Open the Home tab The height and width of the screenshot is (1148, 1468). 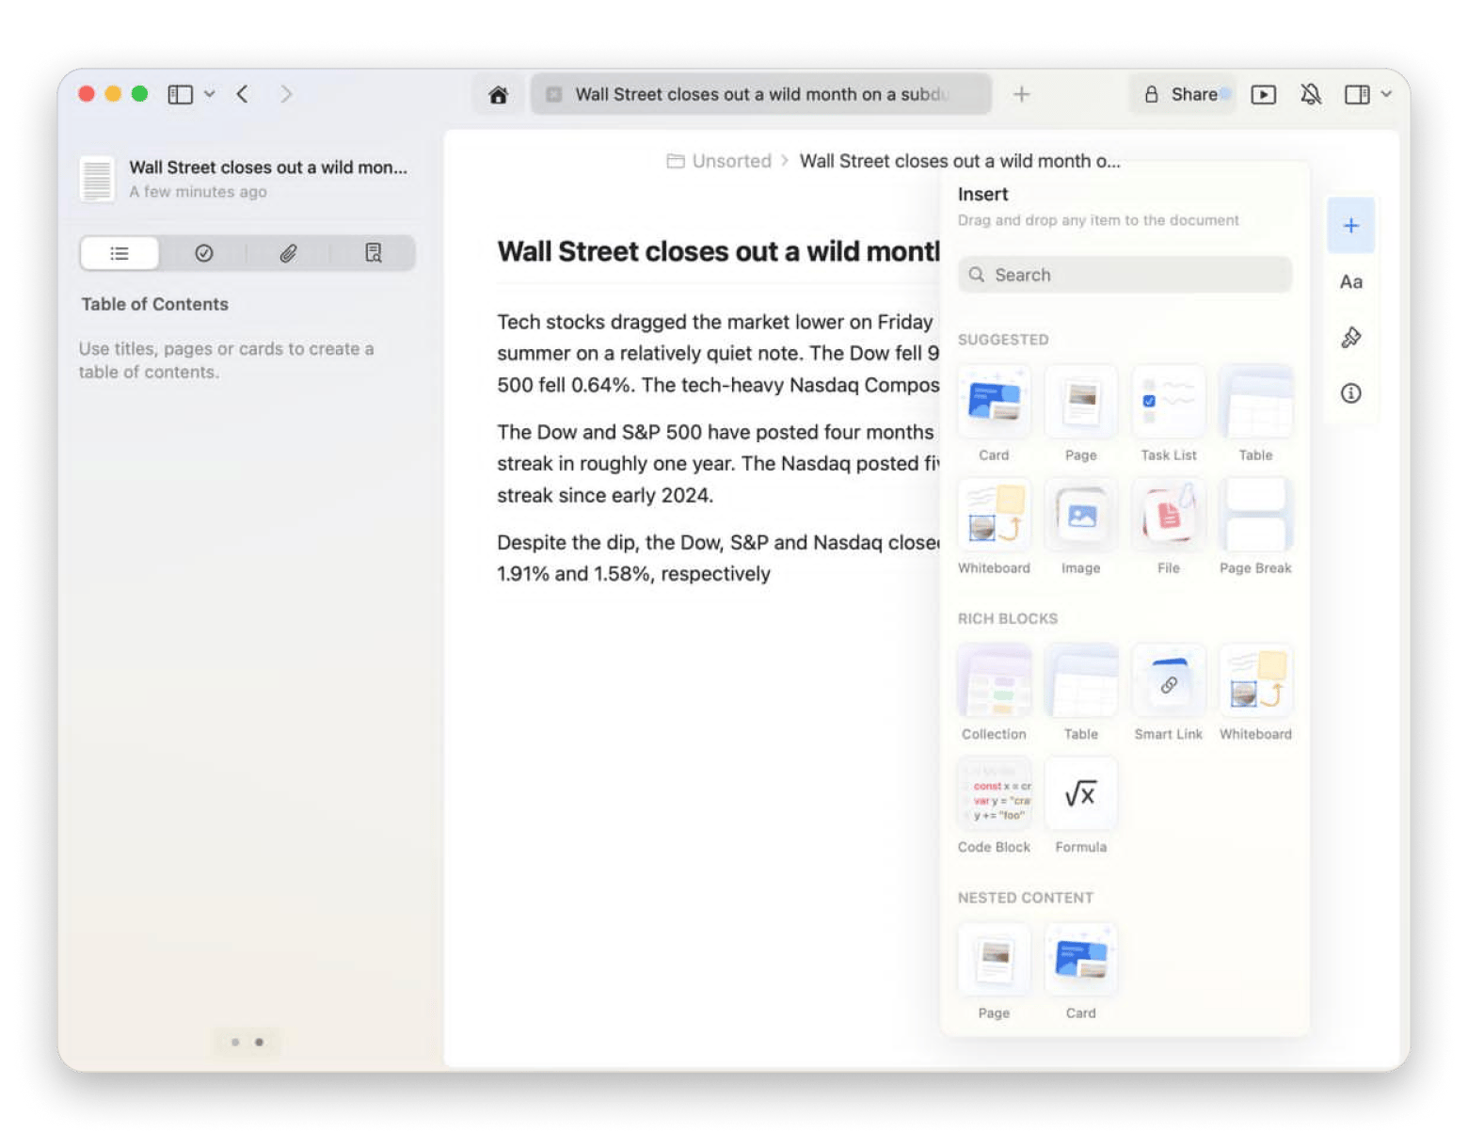pyautogui.click(x=499, y=94)
